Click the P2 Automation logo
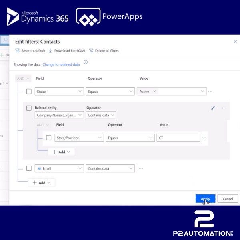Viewport: 240px width, 240px height. (x=203, y=223)
